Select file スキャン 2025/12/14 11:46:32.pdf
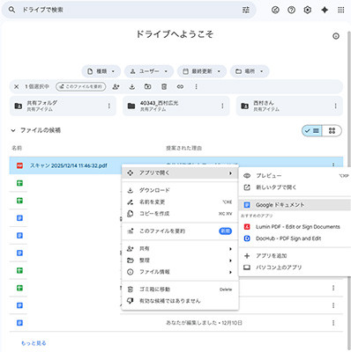The image size is (351, 352). tap(69, 165)
